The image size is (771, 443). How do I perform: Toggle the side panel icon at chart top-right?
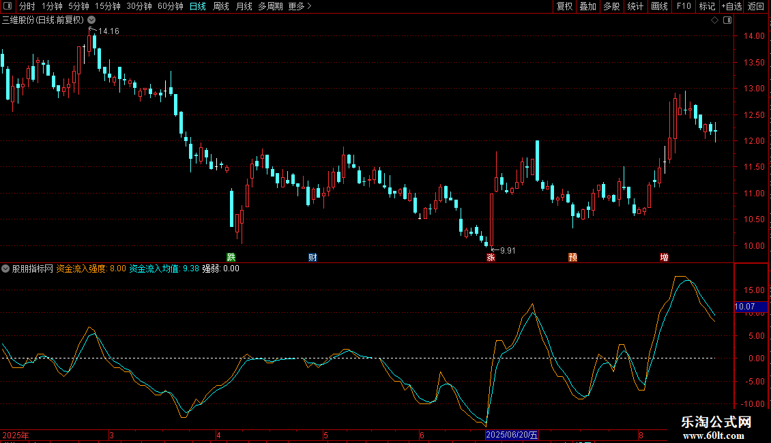727,20
